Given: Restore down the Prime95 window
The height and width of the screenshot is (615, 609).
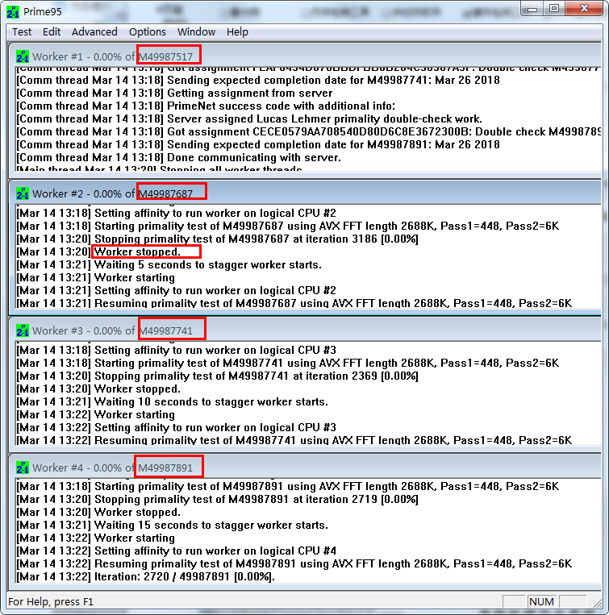Looking at the screenshot, I should click(553, 9).
